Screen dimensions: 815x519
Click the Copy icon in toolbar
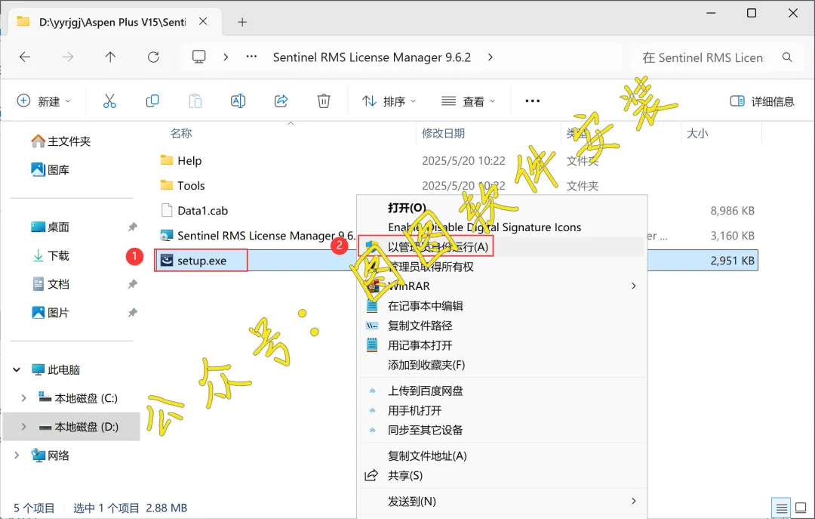pos(152,101)
